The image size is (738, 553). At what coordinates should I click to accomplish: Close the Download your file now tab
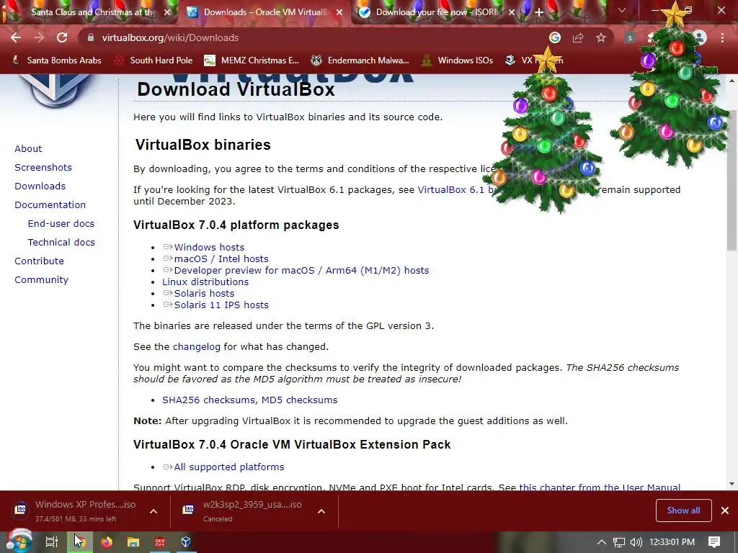512,12
